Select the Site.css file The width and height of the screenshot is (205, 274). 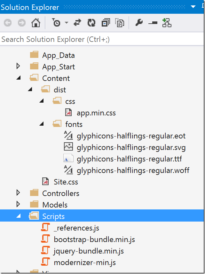[x=66, y=182]
